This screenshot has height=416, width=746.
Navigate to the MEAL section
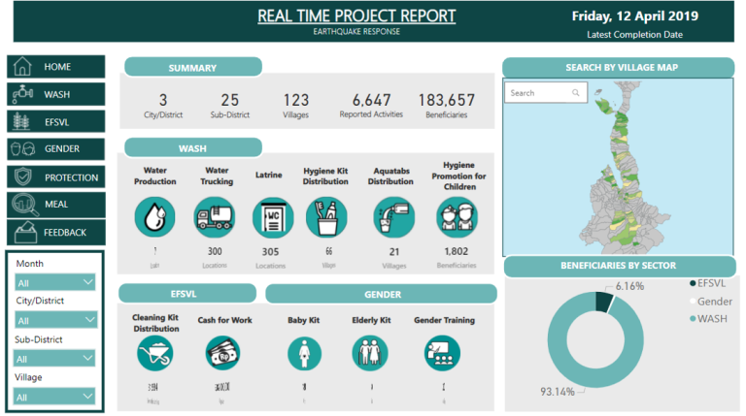55,205
